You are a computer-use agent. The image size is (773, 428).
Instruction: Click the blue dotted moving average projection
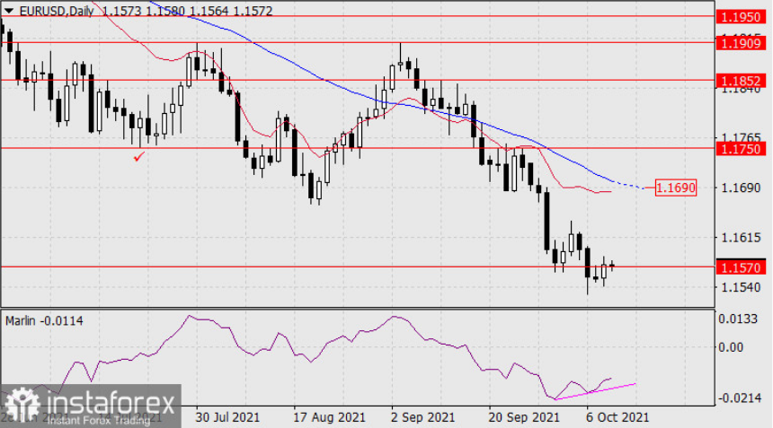point(628,185)
